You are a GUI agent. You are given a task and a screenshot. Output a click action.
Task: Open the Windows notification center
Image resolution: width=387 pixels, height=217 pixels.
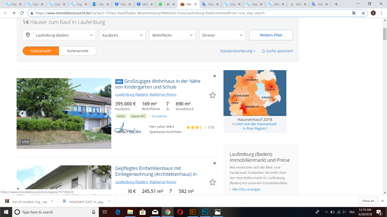379,212
